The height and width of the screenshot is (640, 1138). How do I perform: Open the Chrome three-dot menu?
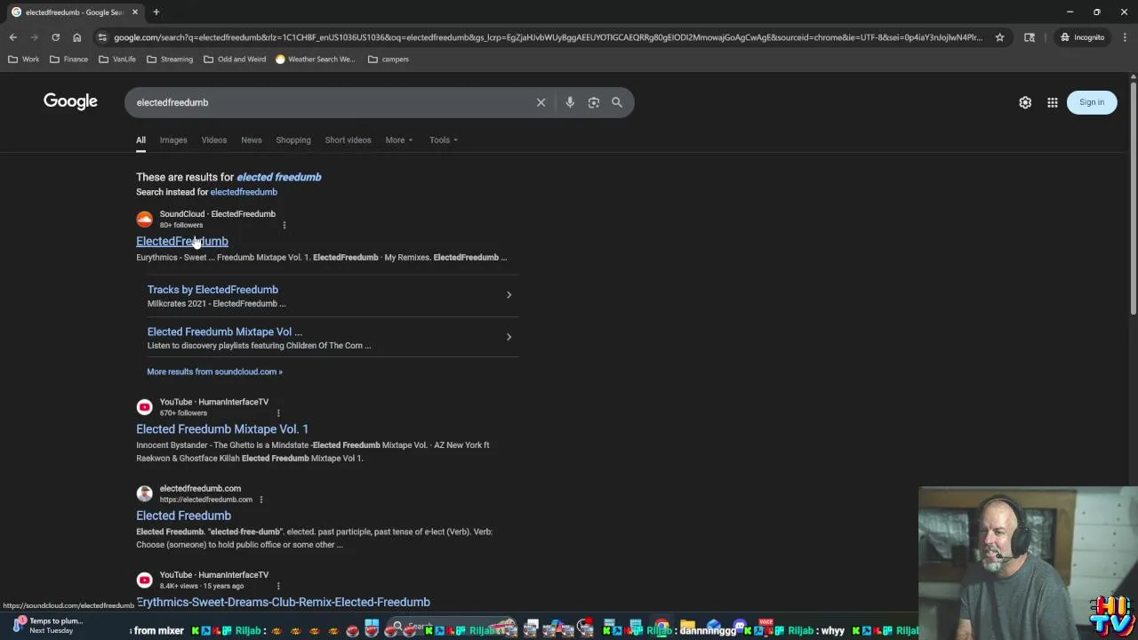(1125, 37)
